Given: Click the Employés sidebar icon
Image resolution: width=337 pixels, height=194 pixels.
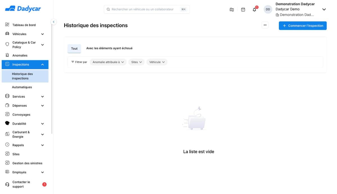Looking at the screenshot, I should 7,172.
